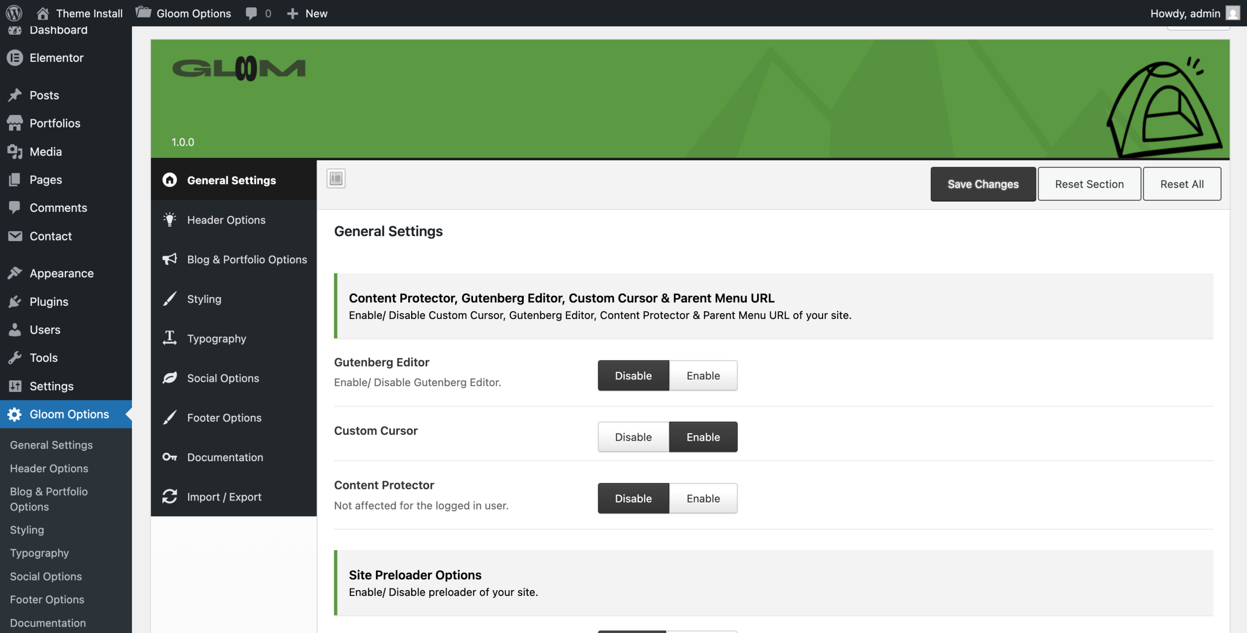Set Custom Cursor to Enable
The height and width of the screenshot is (633, 1247).
point(703,437)
